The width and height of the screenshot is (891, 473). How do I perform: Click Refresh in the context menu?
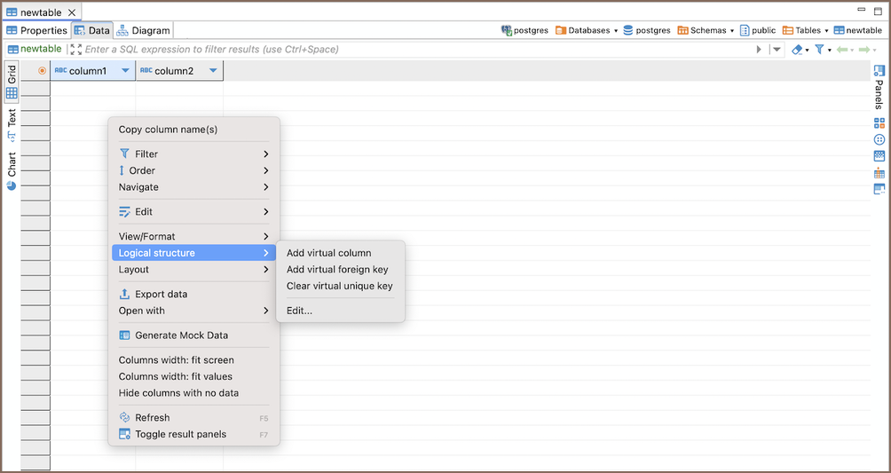pos(152,418)
